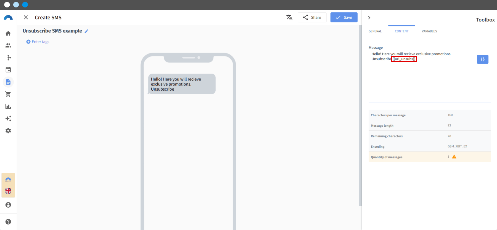The image size is (497, 230).
Task: Switch to the VARIABLES tab
Action: (x=429, y=31)
